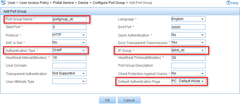
Task: Click the IP Group label
Action: (125, 51)
